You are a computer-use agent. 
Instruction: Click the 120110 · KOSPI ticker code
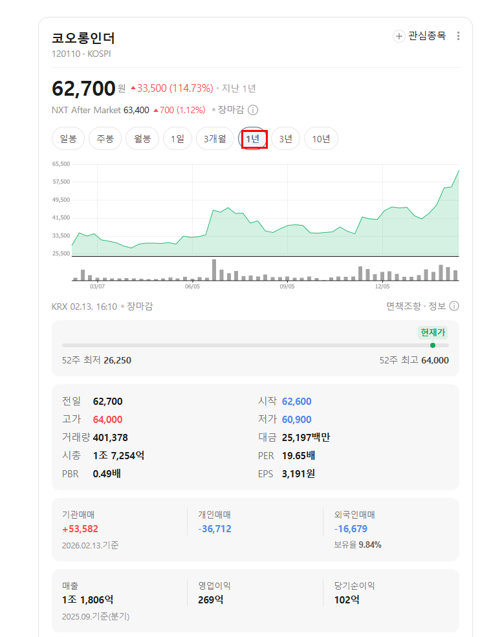tap(82, 54)
